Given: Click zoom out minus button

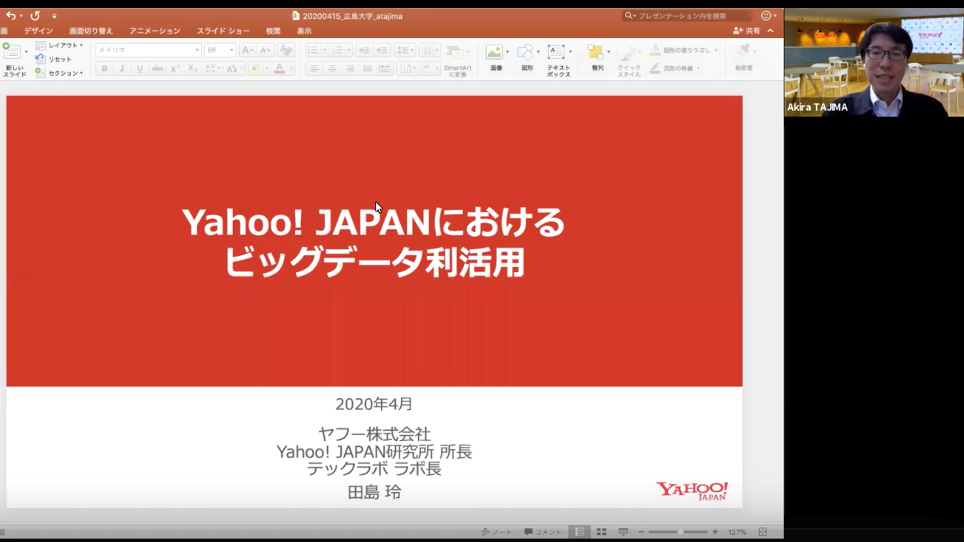Looking at the screenshot, I should coord(641,532).
